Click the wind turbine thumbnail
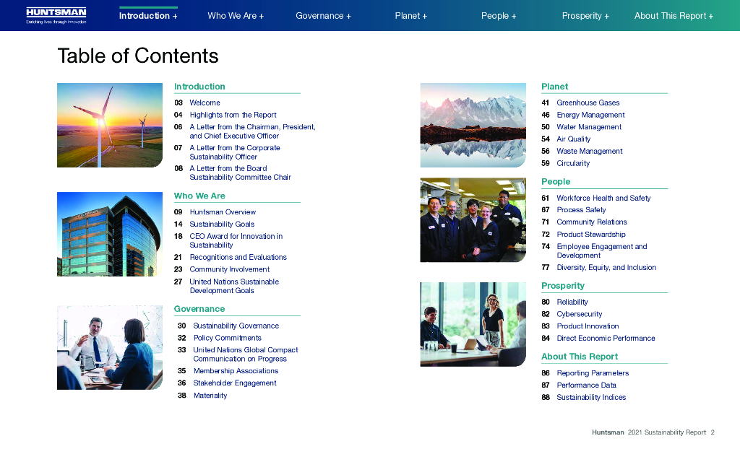This screenshot has width=740, height=449. point(110,125)
